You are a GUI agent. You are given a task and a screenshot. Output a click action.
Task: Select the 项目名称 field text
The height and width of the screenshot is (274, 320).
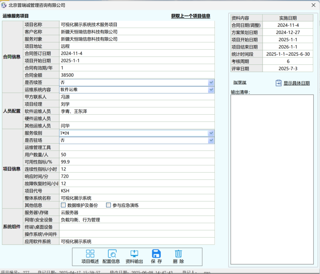click(x=132, y=24)
